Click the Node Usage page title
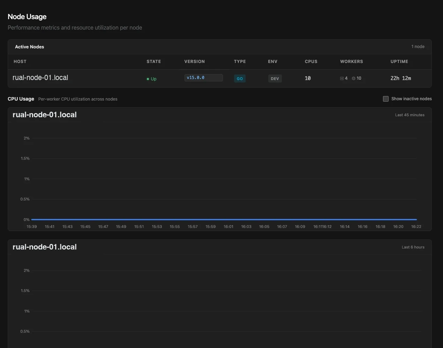Viewport: 443px width, 348px height. 27,17
